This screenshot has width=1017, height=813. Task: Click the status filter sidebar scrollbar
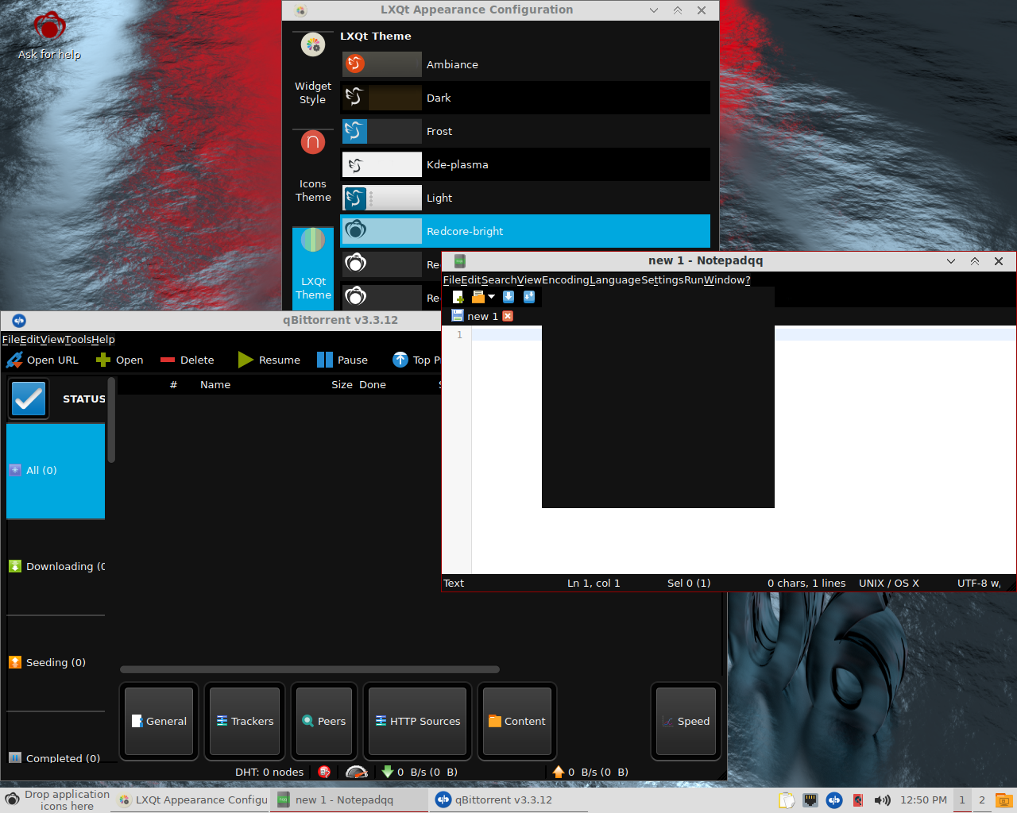pos(112,421)
